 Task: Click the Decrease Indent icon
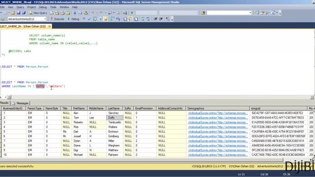156,19
